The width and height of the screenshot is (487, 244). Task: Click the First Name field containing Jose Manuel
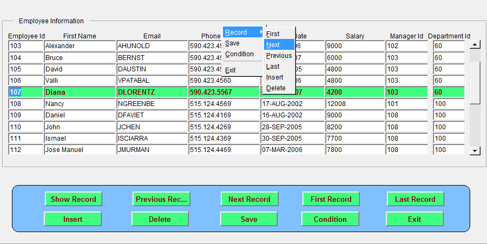[x=80, y=150]
